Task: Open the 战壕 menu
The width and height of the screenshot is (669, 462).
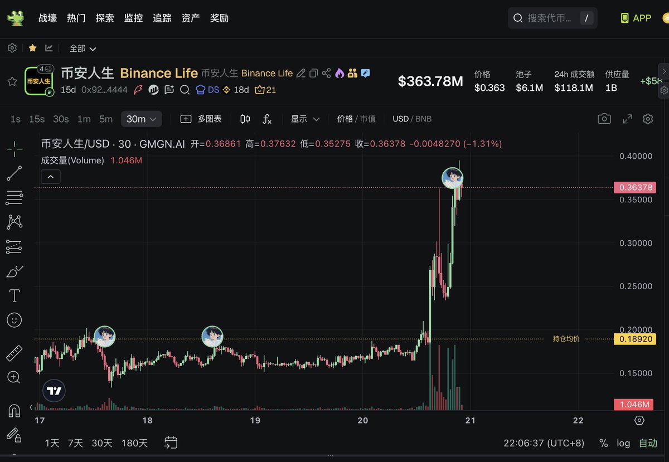Action: (47, 18)
